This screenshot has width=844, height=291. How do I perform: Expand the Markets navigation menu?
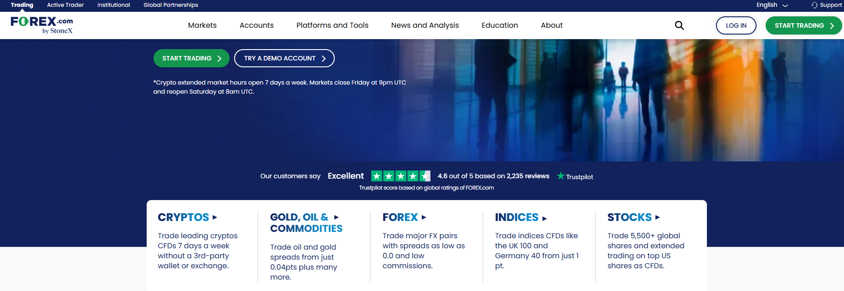click(202, 25)
